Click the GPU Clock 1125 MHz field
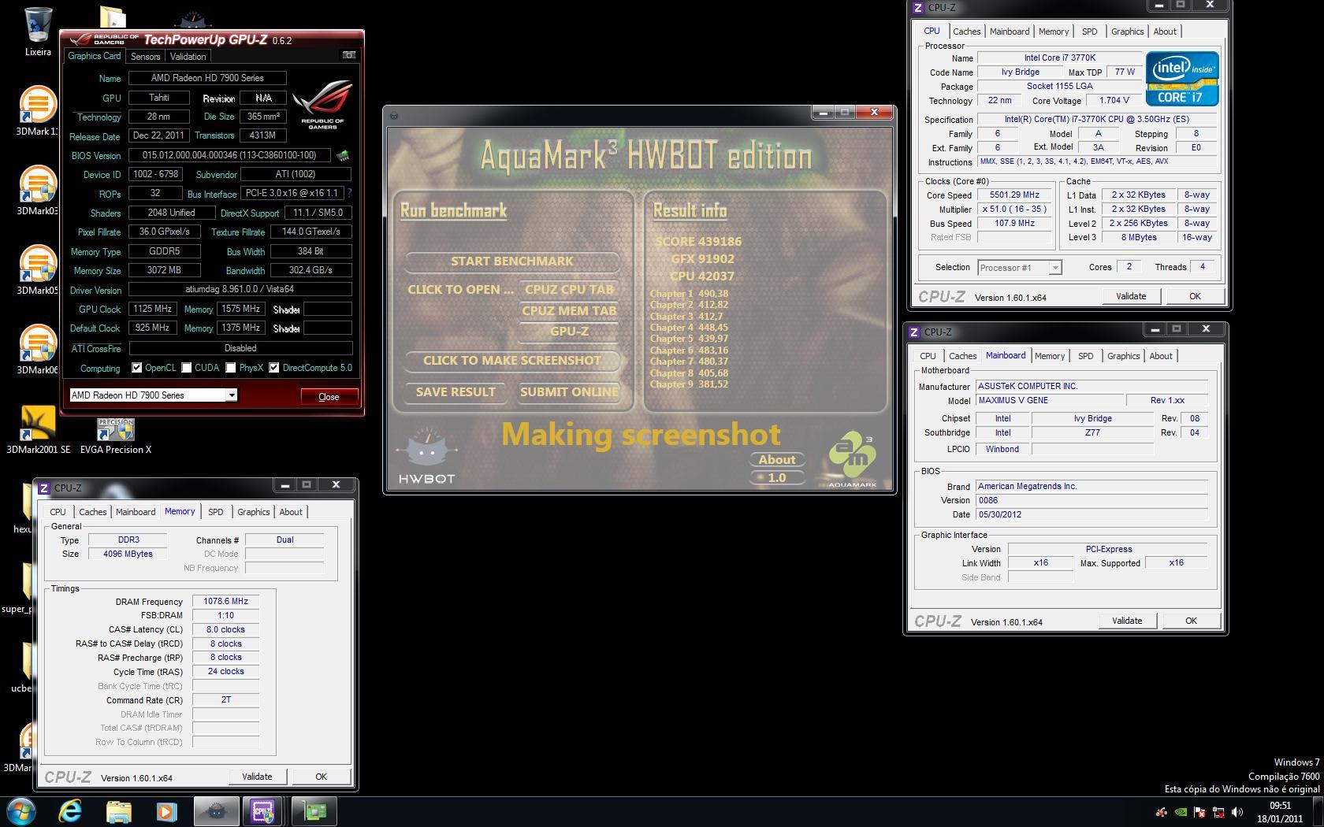 (x=152, y=310)
